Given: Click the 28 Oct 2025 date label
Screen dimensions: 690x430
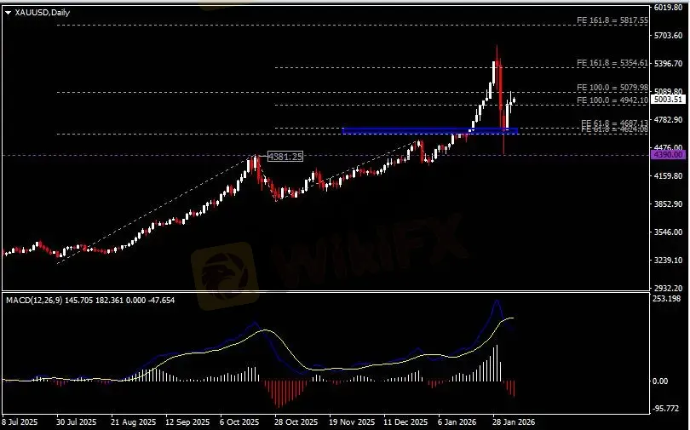Looking at the screenshot, I should (296, 422).
